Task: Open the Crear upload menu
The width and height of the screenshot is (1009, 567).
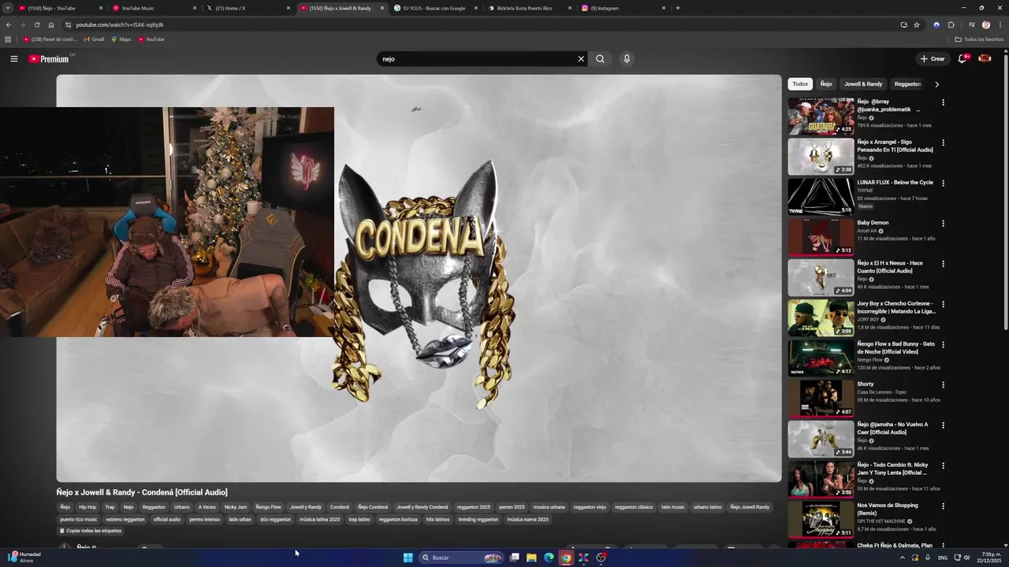Action: [x=933, y=59]
